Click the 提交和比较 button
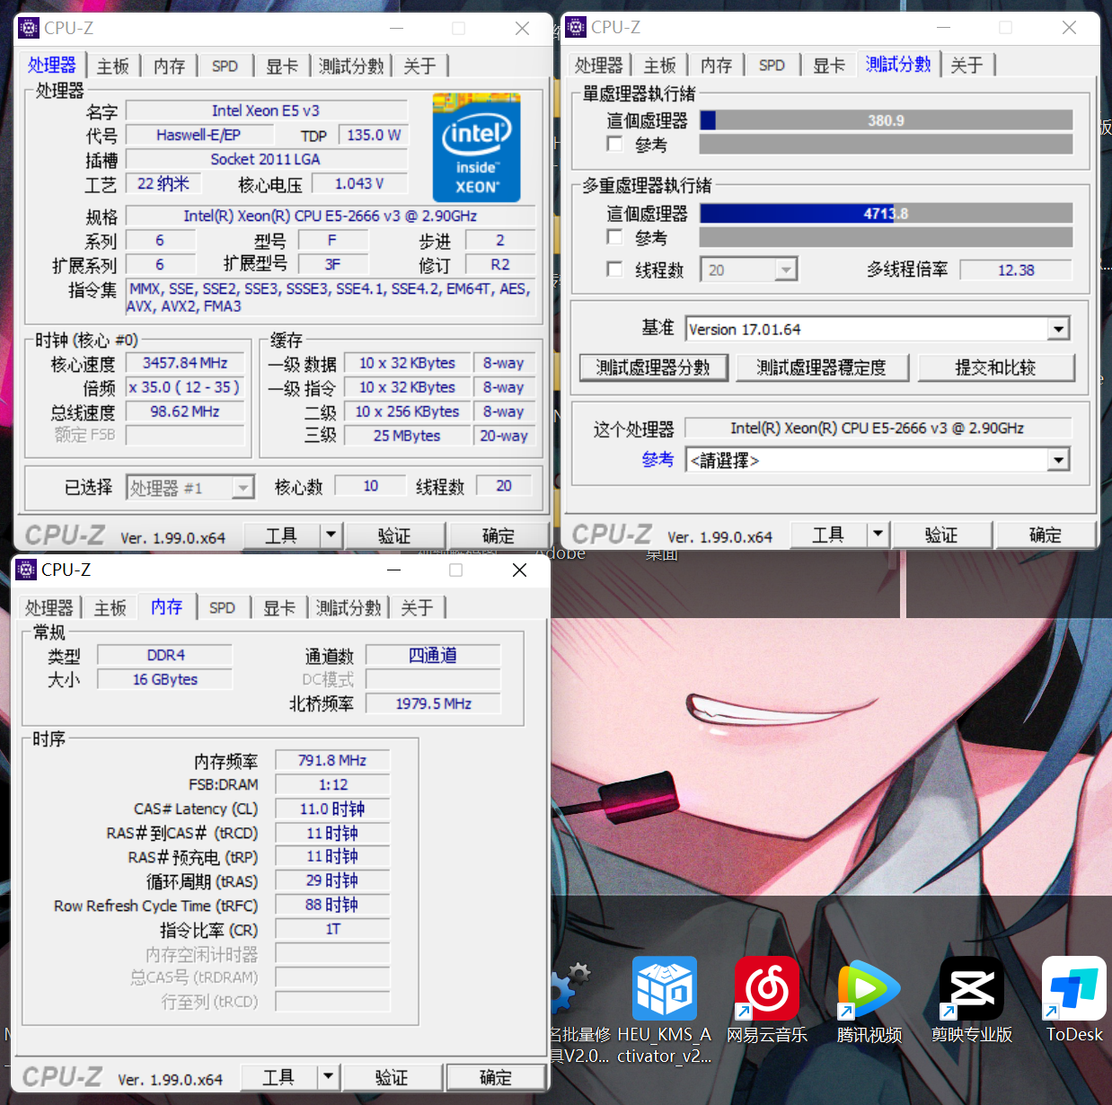The image size is (1112, 1105). coord(995,367)
